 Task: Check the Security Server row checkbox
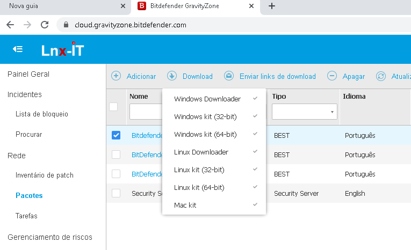pyautogui.click(x=116, y=194)
